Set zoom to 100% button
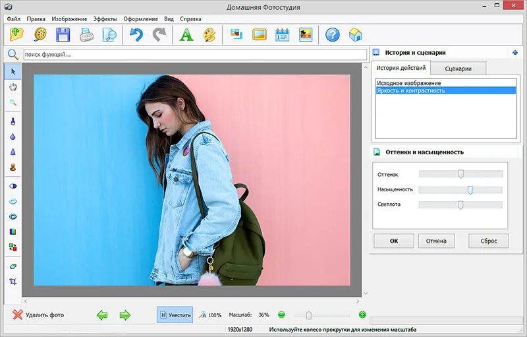Image resolution: width=527 pixels, height=337 pixels. pyautogui.click(x=210, y=315)
